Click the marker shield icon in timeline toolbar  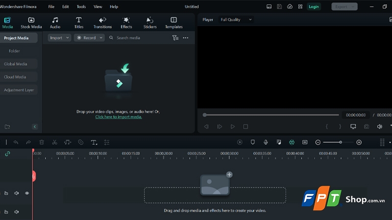pos(253,142)
